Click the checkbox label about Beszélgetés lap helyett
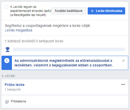Screen dimensions: 130x110 31,11
